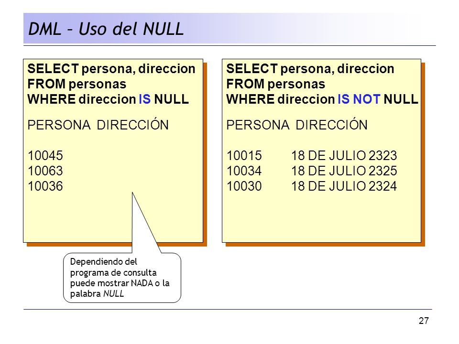Select persona value 10045
The height and width of the screenshot is (344, 459).
(x=45, y=156)
